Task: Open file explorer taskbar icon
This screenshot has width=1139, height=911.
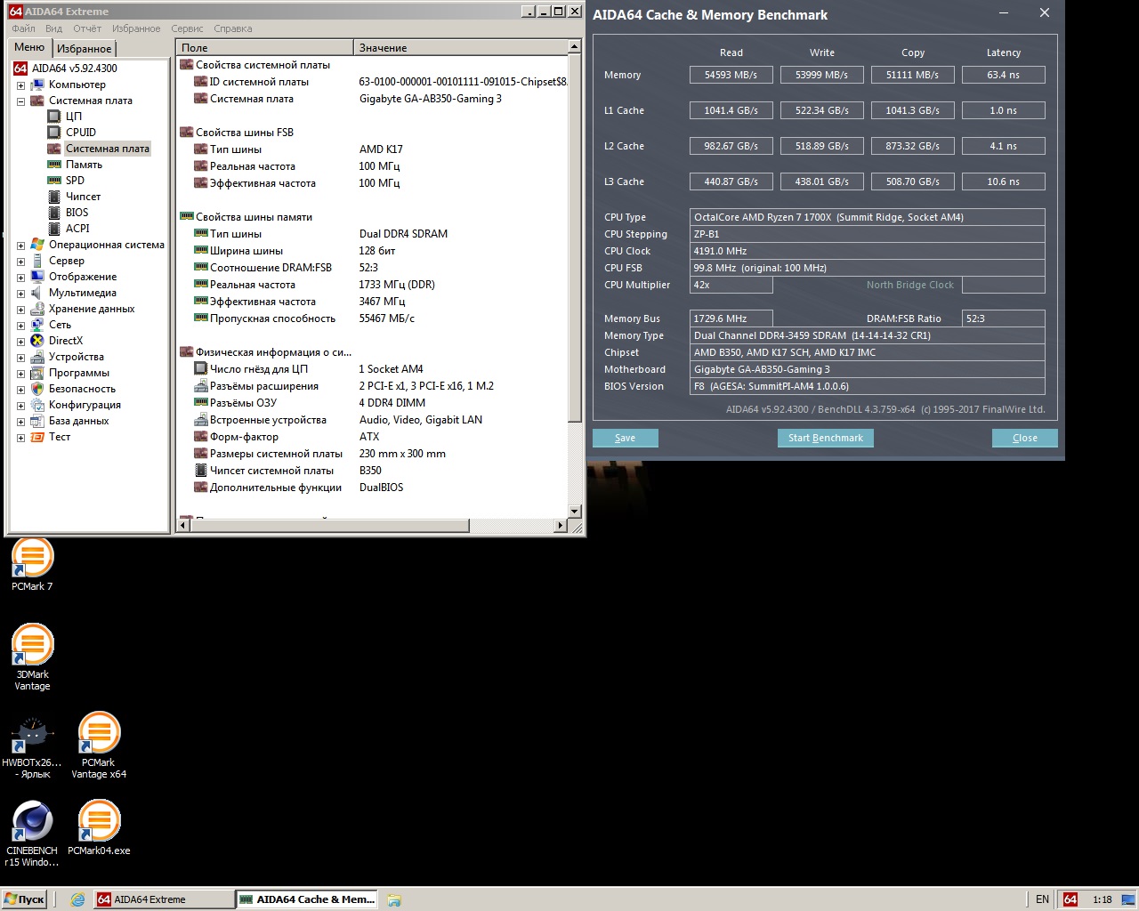Action: [x=394, y=899]
